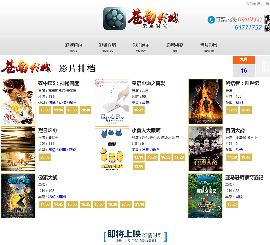Click the 动作 genre link
The width and height of the screenshot is (270, 245).
pos(62,102)
